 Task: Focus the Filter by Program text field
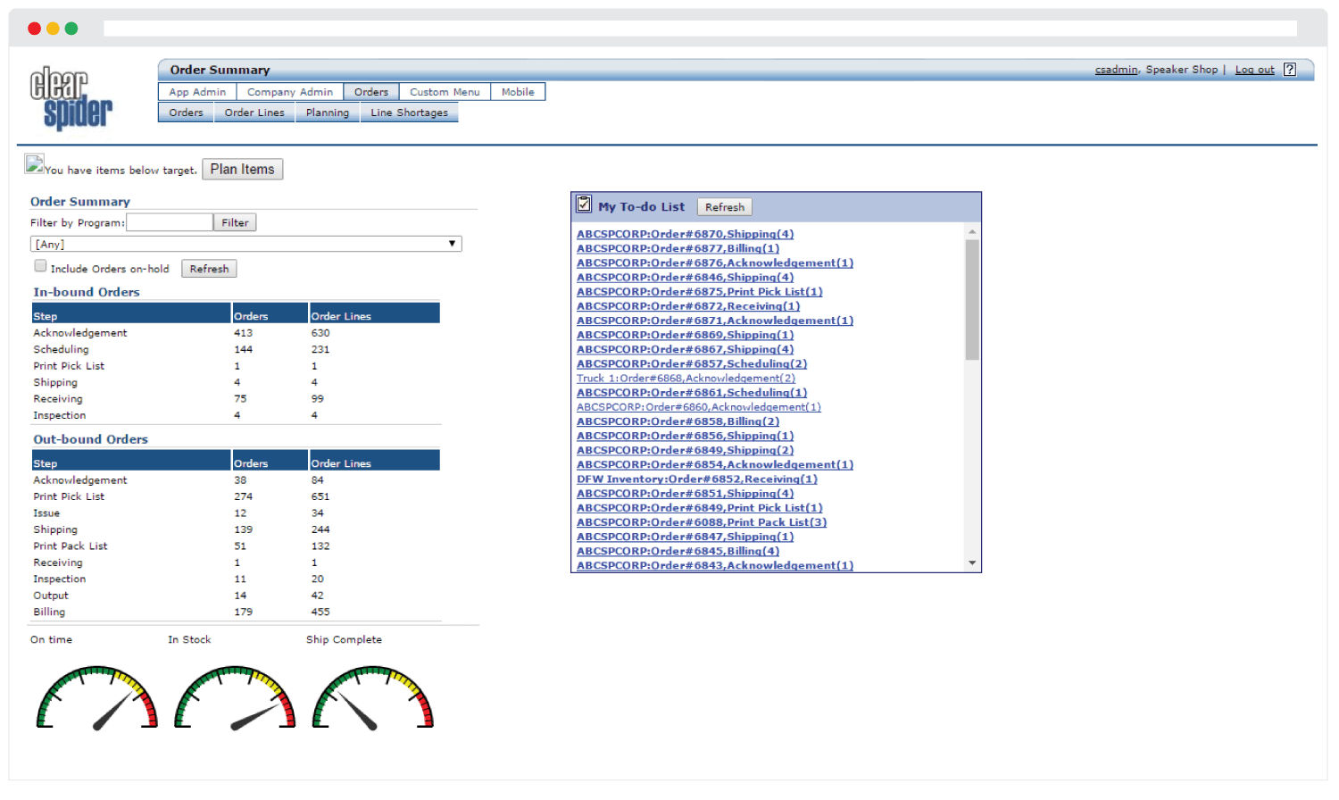170,222
